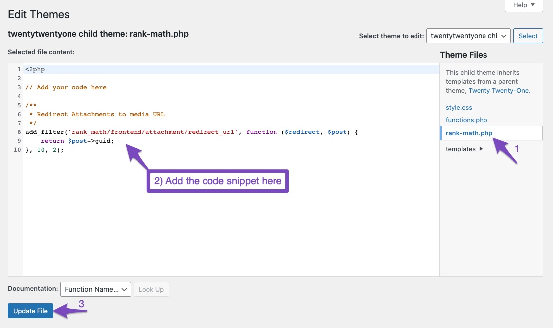Click the 'return $post->guid;' line
Image resolution: width=553 pixels, height=328 pixels.
(77, 141)
